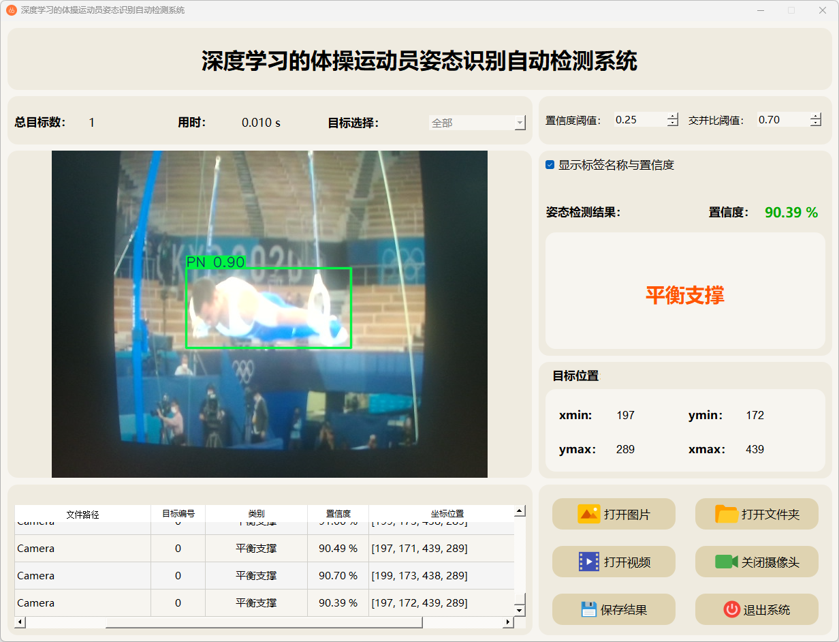The width and height of the screenshot is (839, 642).
Task: Click the 坐标位置 column header
Action: coord(447,514)
